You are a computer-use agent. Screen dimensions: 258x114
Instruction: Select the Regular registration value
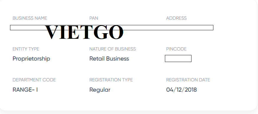pyautogui.click(x=100, y=90)
